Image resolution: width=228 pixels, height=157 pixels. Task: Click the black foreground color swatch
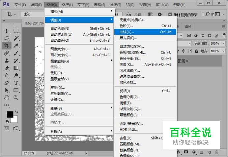coord(10,114)
